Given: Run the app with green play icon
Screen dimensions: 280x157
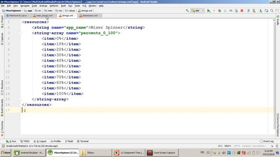Looking at the screenshot, I should click(209, 10).
